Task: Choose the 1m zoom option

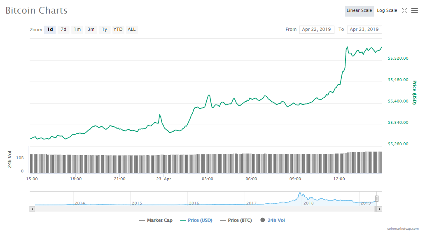Action: point(77,30)
